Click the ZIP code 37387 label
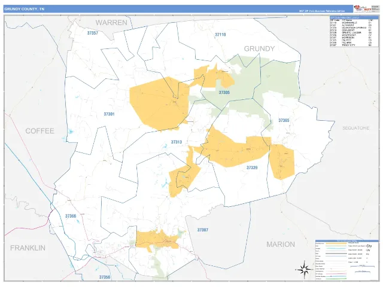The width and height of the screenshot is (383, 287). (203, 230)
